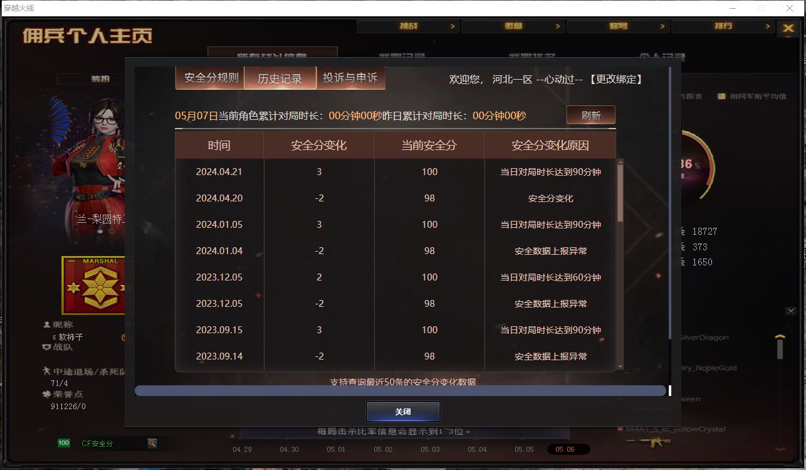The image size is (806, 470).
Task: Click the 当前安全分 column header
Action: tap(429, 146)
